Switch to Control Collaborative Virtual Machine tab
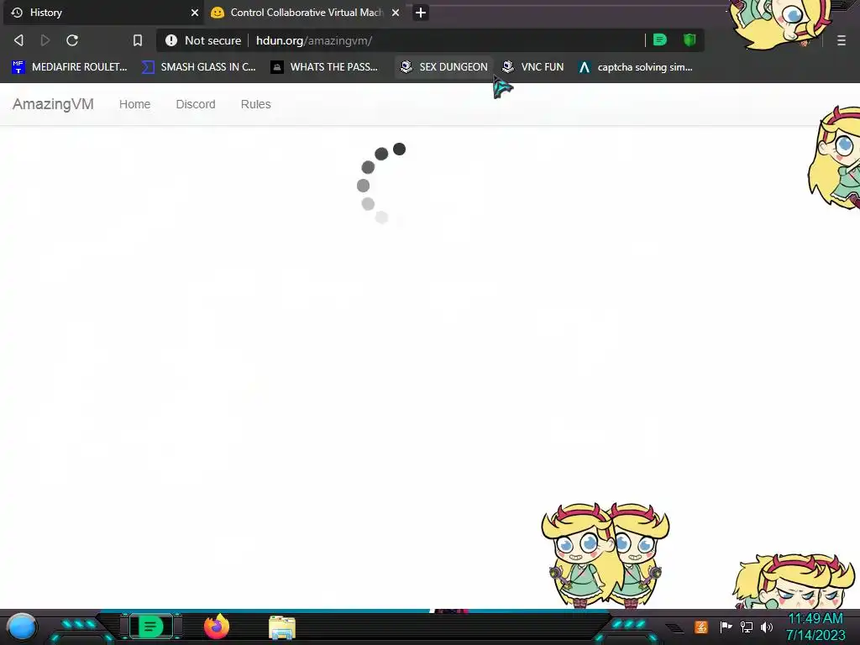This screenshot has height=645, width=860. (306, 13)
